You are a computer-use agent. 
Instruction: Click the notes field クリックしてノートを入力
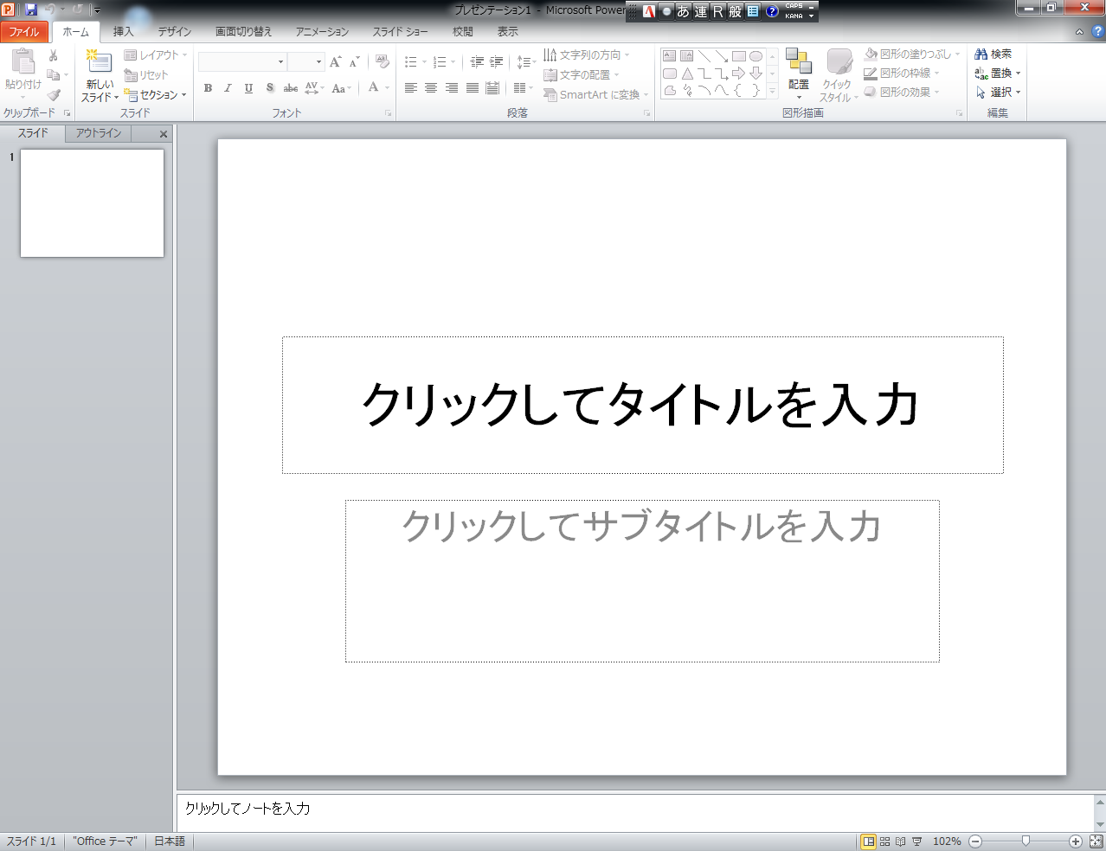click(x=248, y=809)
